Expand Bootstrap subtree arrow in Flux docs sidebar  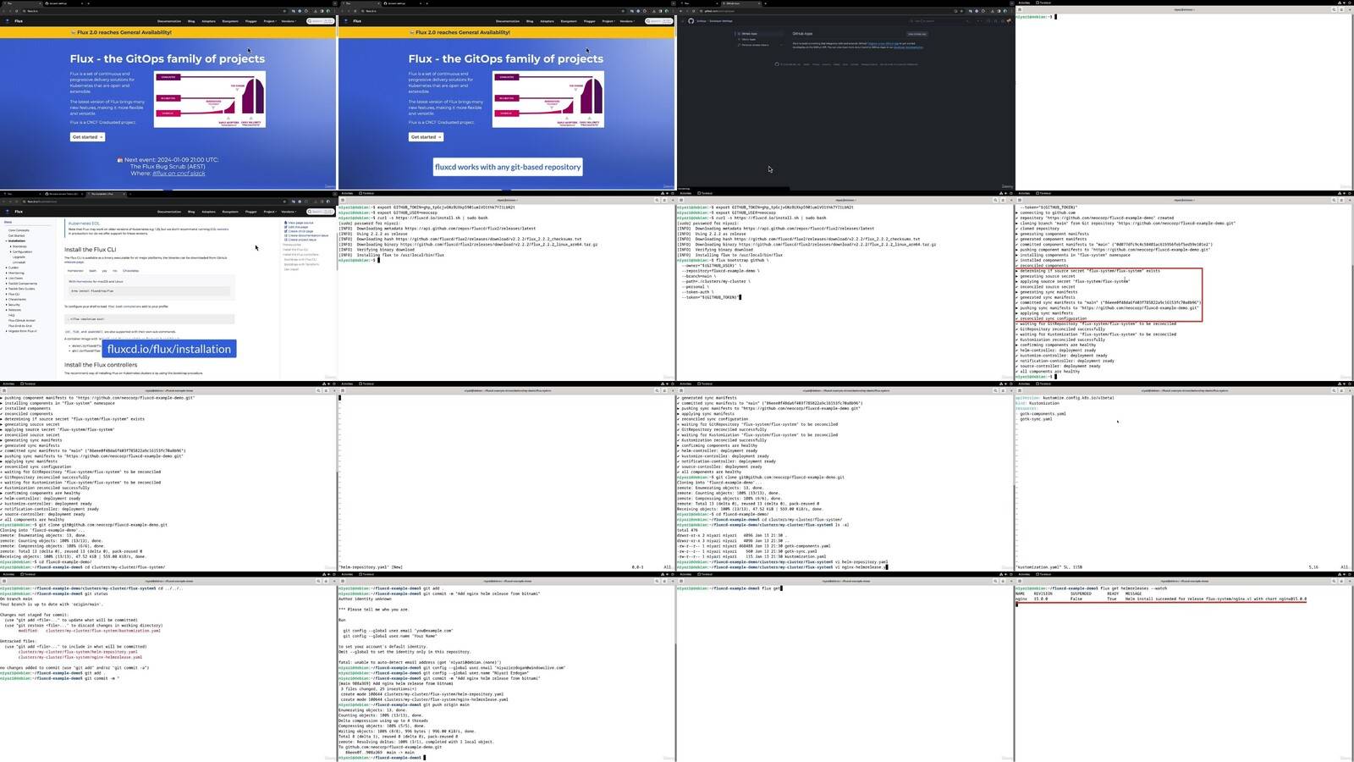click(10, 246)
